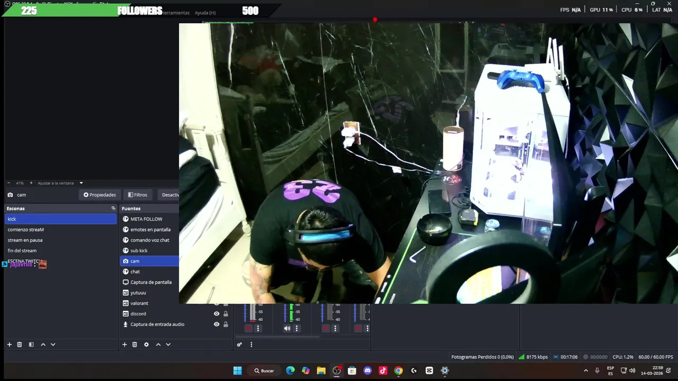
Task: Open scene filters icon in Escenas toolbar
Action: (x=31, y=344)
